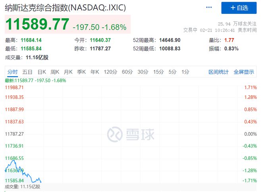Select the 季K quarterly chart tab
Image resolution: width=262 pixels, height=192 pixels.
pyautogui.click(x=81, y=72)
